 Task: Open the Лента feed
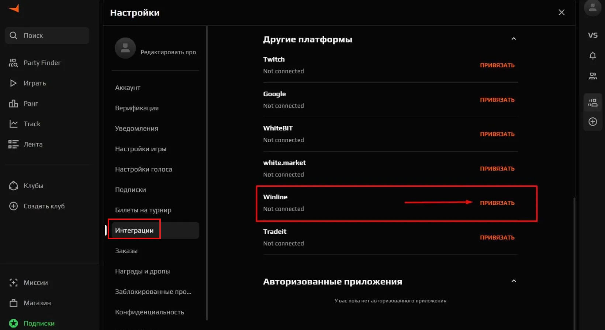tap(33, 144)
